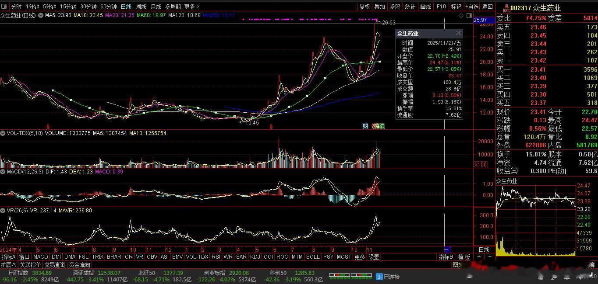This screenshot has height=284, width=598.
Task: Open the 指标B indicator menu
Action: click(446, 257)
